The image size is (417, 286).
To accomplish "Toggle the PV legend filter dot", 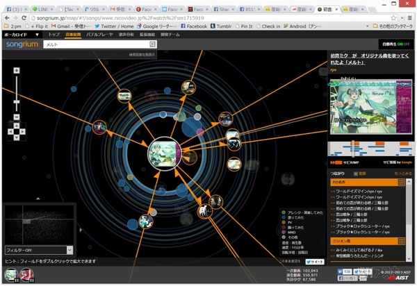I will 284,222.
